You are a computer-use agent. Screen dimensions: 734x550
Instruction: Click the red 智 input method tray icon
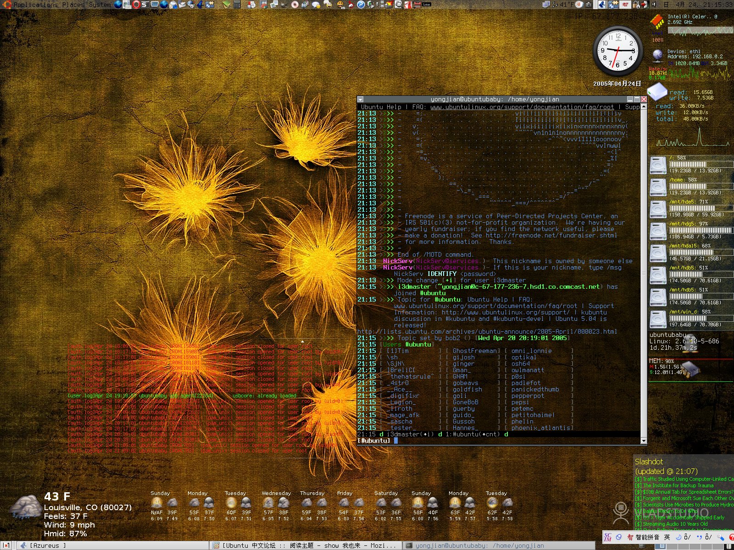(x=625, y=5)
